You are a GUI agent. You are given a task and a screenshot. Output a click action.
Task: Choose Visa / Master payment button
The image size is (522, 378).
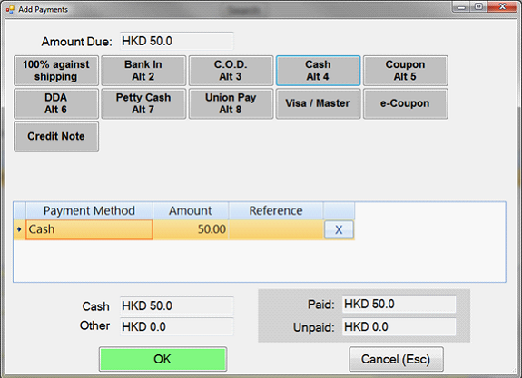point(318,103)
